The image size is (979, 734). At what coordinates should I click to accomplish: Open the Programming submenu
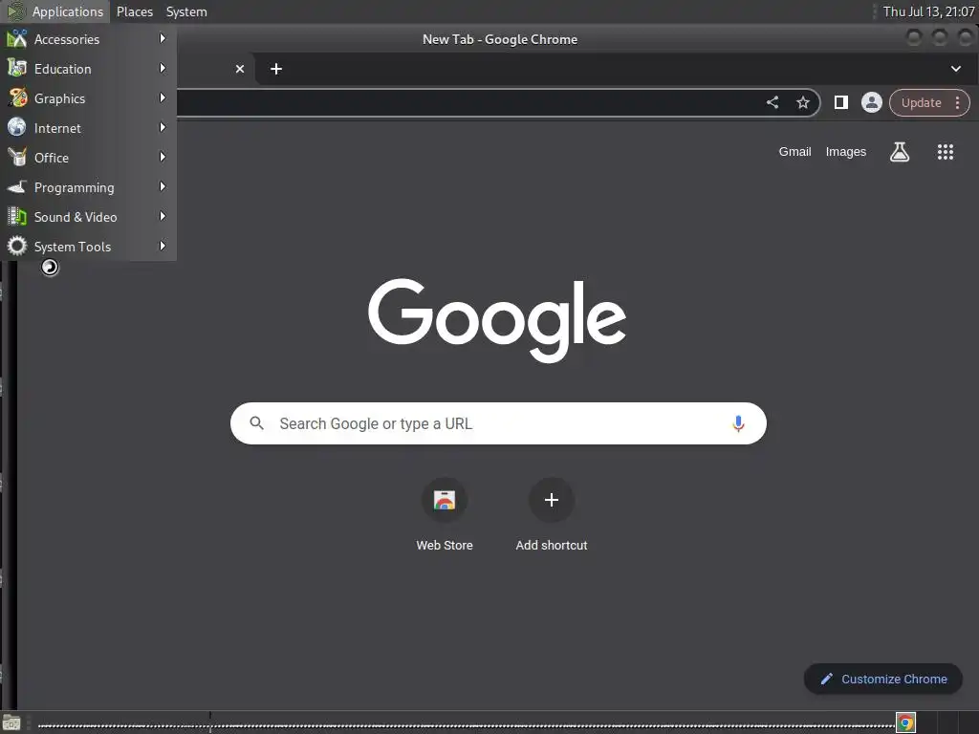coord(88,187)
